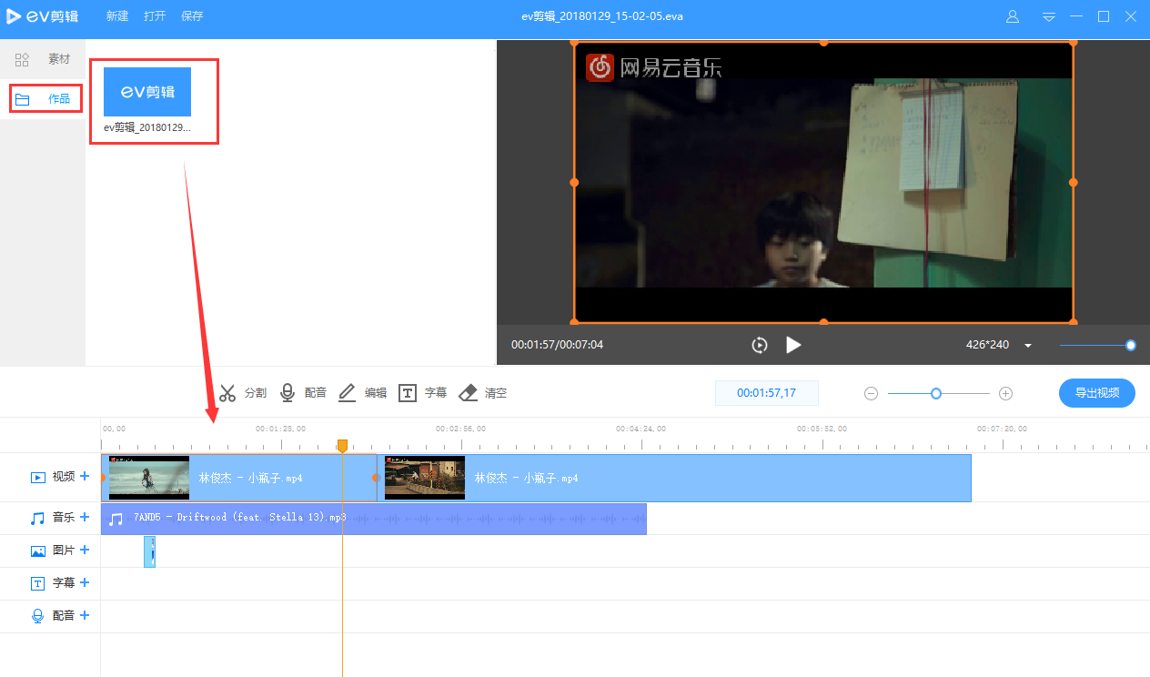Click the orange playhead marker on ruler
The width and height of the screenshot is (1150, 677).
point(342,445)
